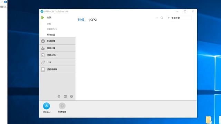Open help with the question mark icon
This screenshot has width=221, height=124.
[71, 96]
